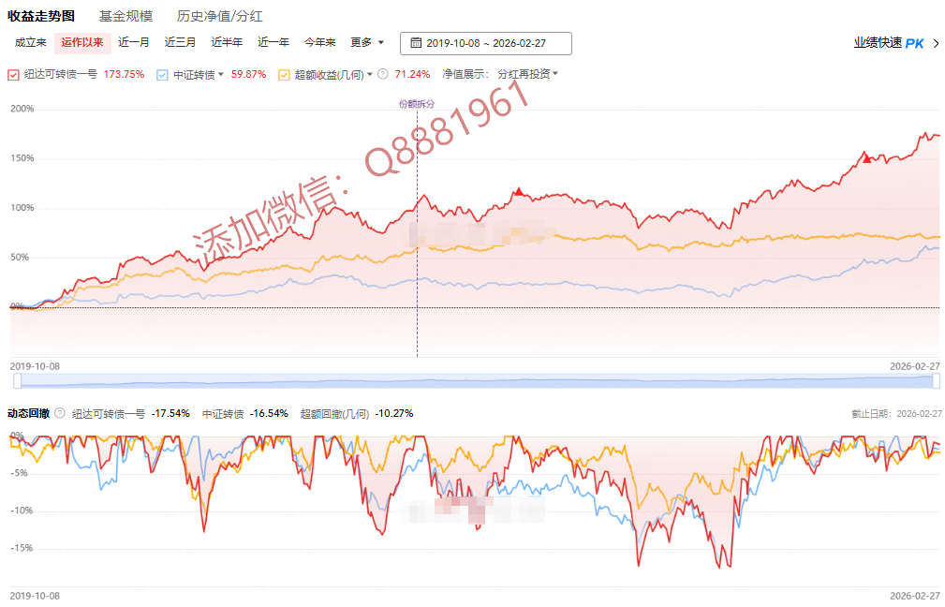Open the 分红再投资 net value dropdown
945x607 pixels.
527,74
